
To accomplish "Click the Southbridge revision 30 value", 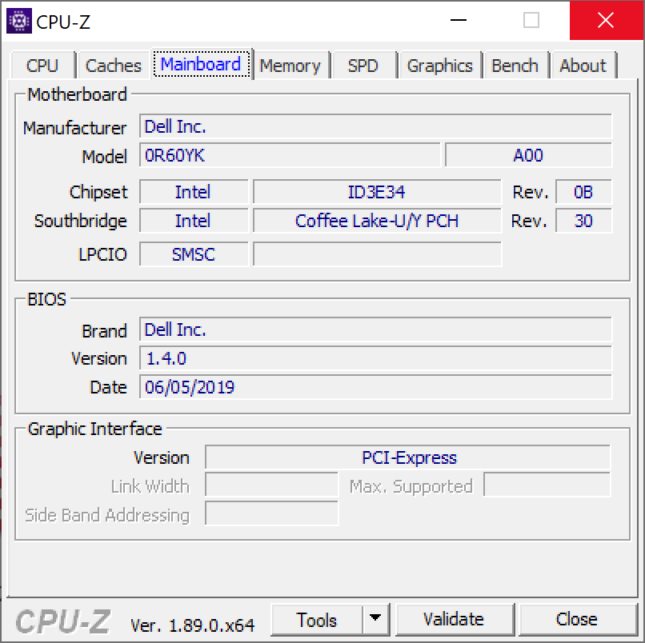I will [x=583, y=221].
